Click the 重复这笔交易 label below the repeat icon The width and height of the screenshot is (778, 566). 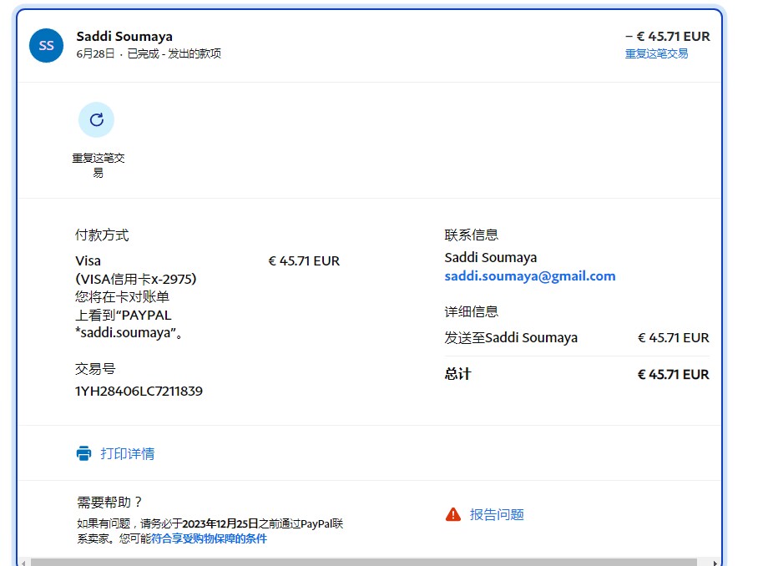(x=98, y=165)
